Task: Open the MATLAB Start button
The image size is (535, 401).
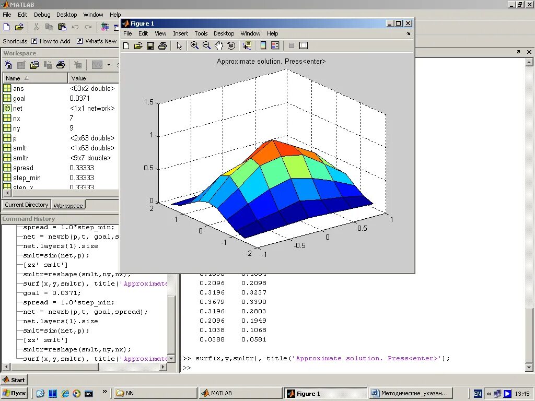Action: (x=14, y=380)
